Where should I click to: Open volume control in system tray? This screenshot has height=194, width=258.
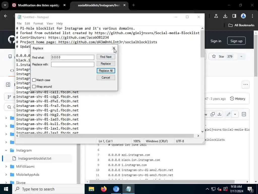pyautogui.click(x=219, y=189)
